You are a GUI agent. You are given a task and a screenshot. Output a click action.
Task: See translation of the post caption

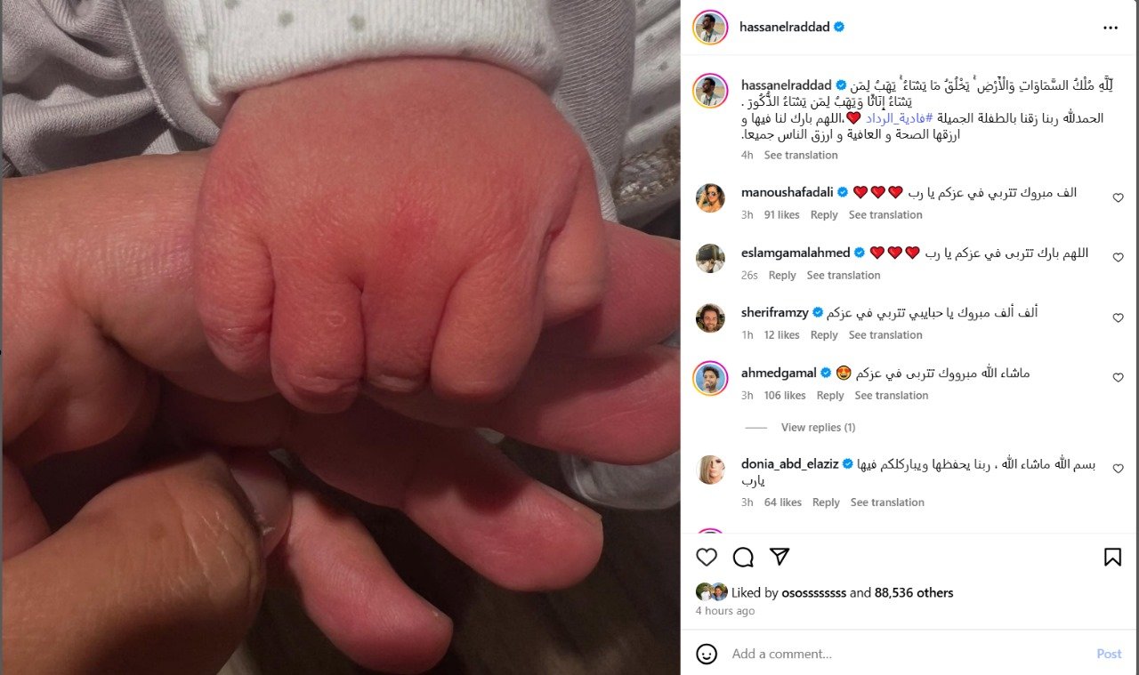(801, 155)
